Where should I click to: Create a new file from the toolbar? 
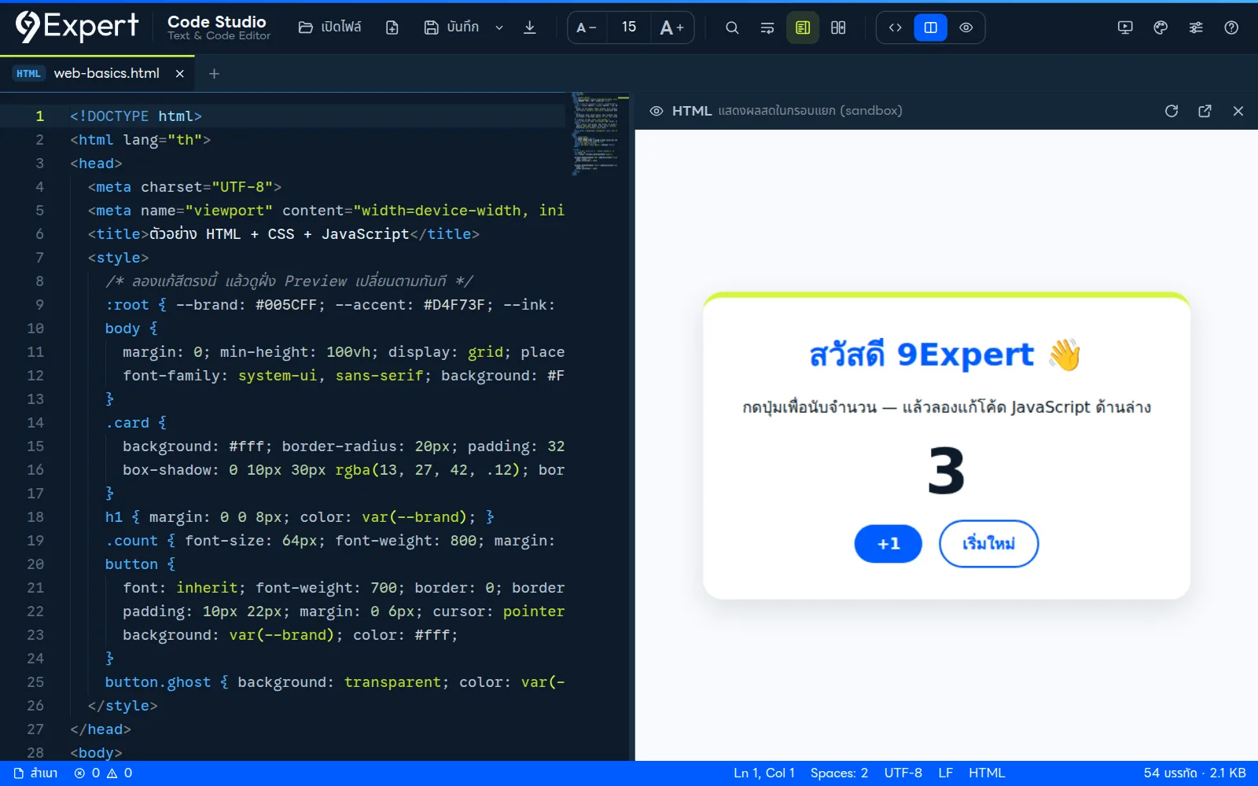coord(392,28)
